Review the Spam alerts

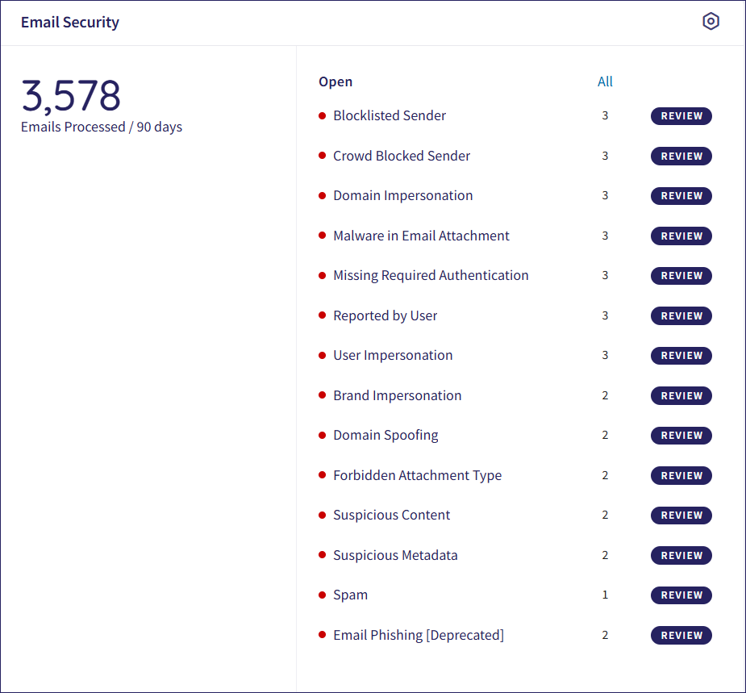point(681,595)
